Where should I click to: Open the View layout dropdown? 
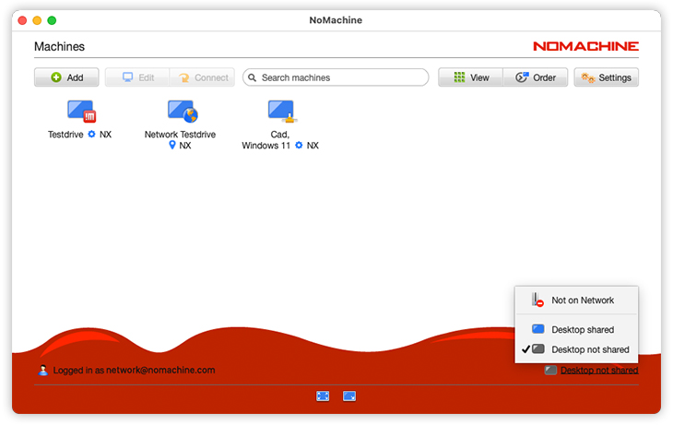click(470, 77)
